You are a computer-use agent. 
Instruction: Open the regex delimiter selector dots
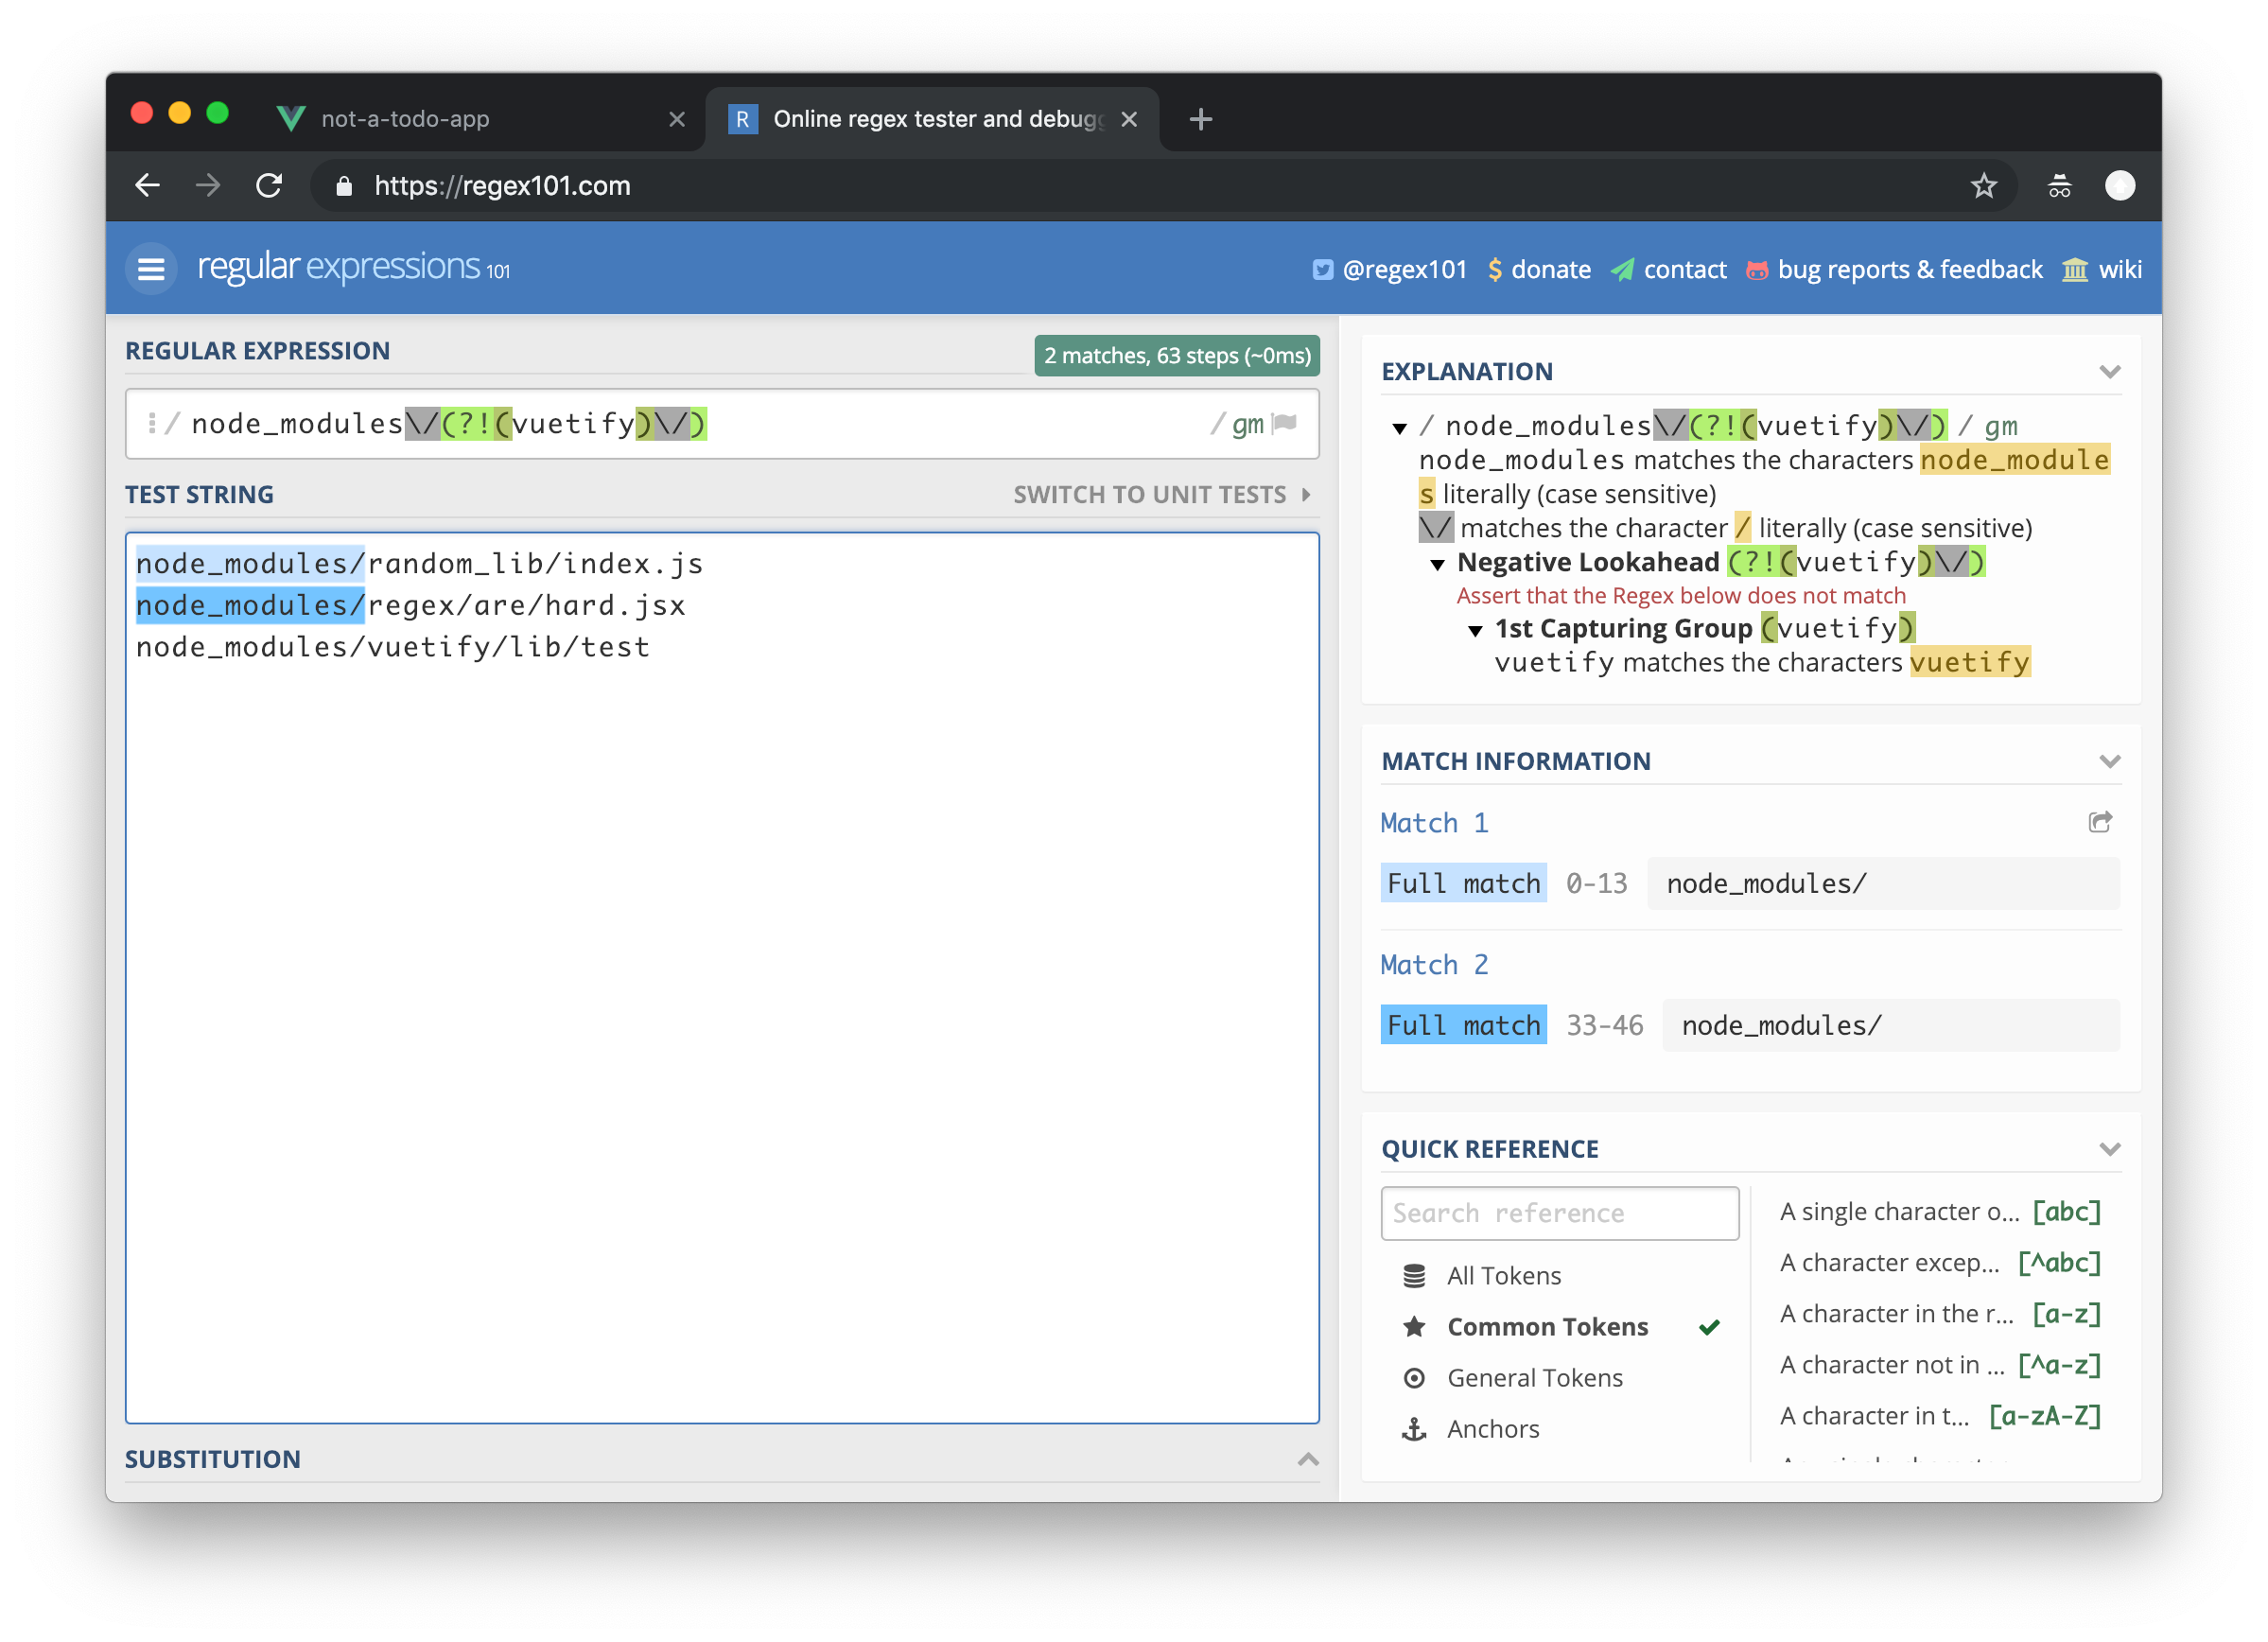click(x=151, y=424)
